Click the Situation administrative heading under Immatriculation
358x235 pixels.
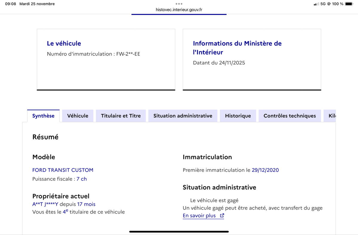[220, 187]
